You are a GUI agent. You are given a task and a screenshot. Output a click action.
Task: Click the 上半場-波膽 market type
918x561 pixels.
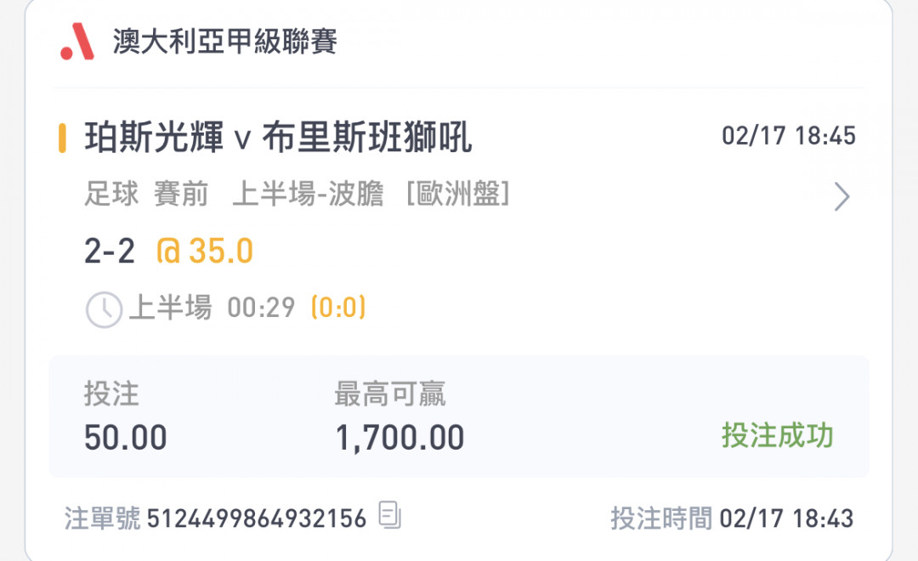308,194
